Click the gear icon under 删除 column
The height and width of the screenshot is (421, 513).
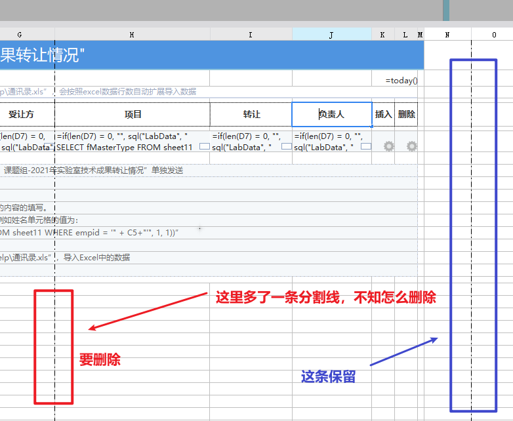pos(411,146)
